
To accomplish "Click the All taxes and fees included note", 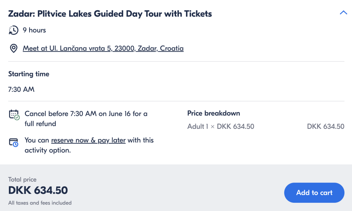I will click(x=40, y=203).
